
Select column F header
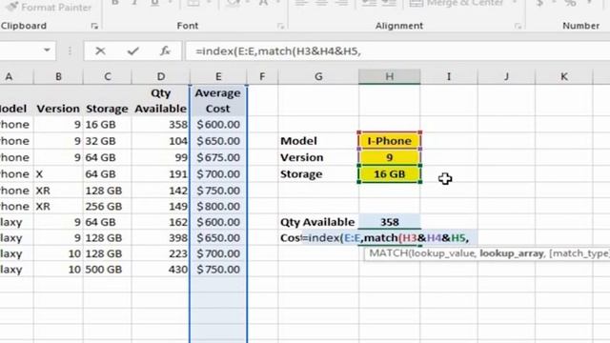[x=262, y=76]
